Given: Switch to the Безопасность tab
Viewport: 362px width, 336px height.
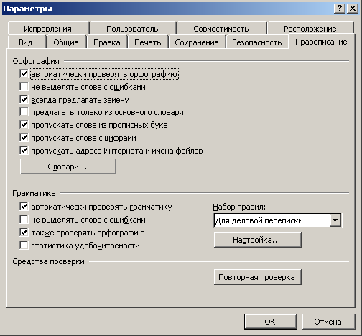Looking at the screenshot, I should [256, 42].
